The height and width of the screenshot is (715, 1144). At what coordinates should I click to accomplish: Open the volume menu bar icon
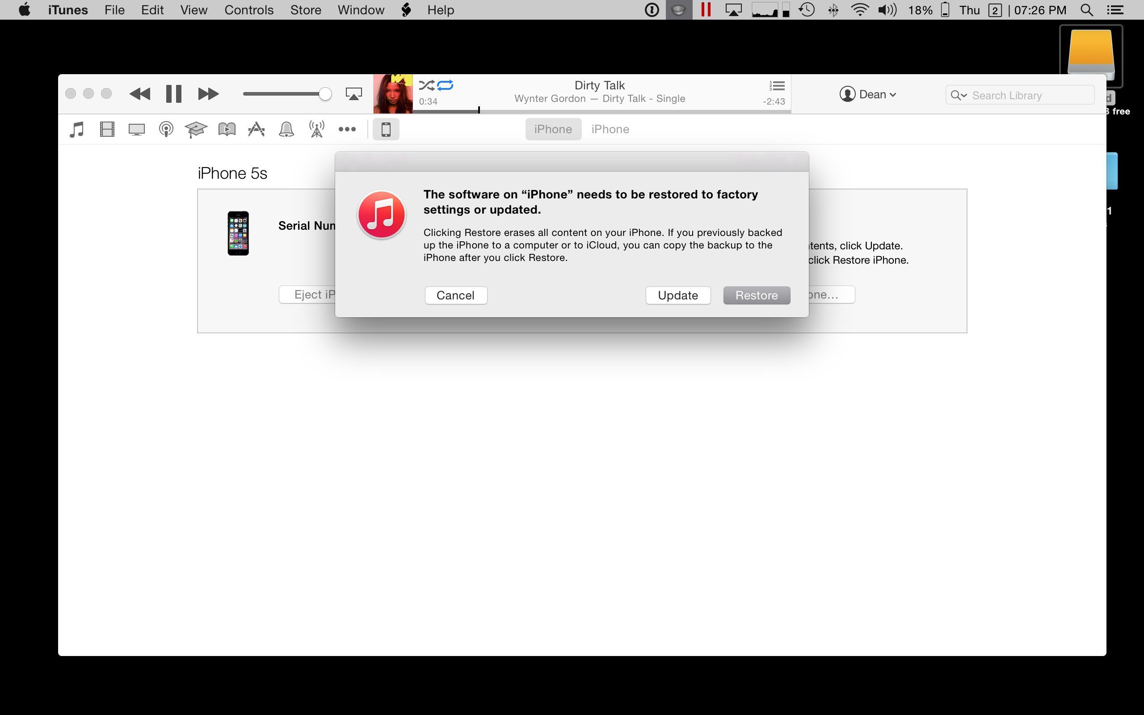click(887, 10)
